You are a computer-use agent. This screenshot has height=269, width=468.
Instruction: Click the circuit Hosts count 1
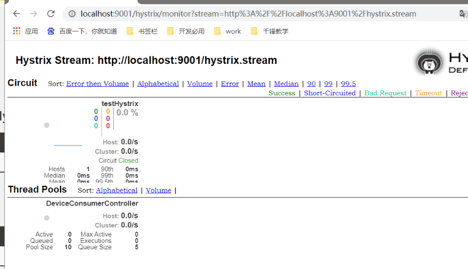pos(88,169)
